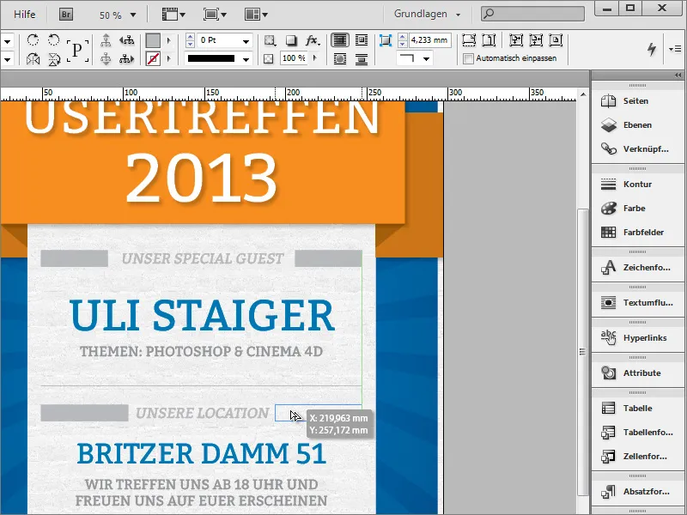Launch Adobe Bridge via Br icon

(x=66, y=15)
